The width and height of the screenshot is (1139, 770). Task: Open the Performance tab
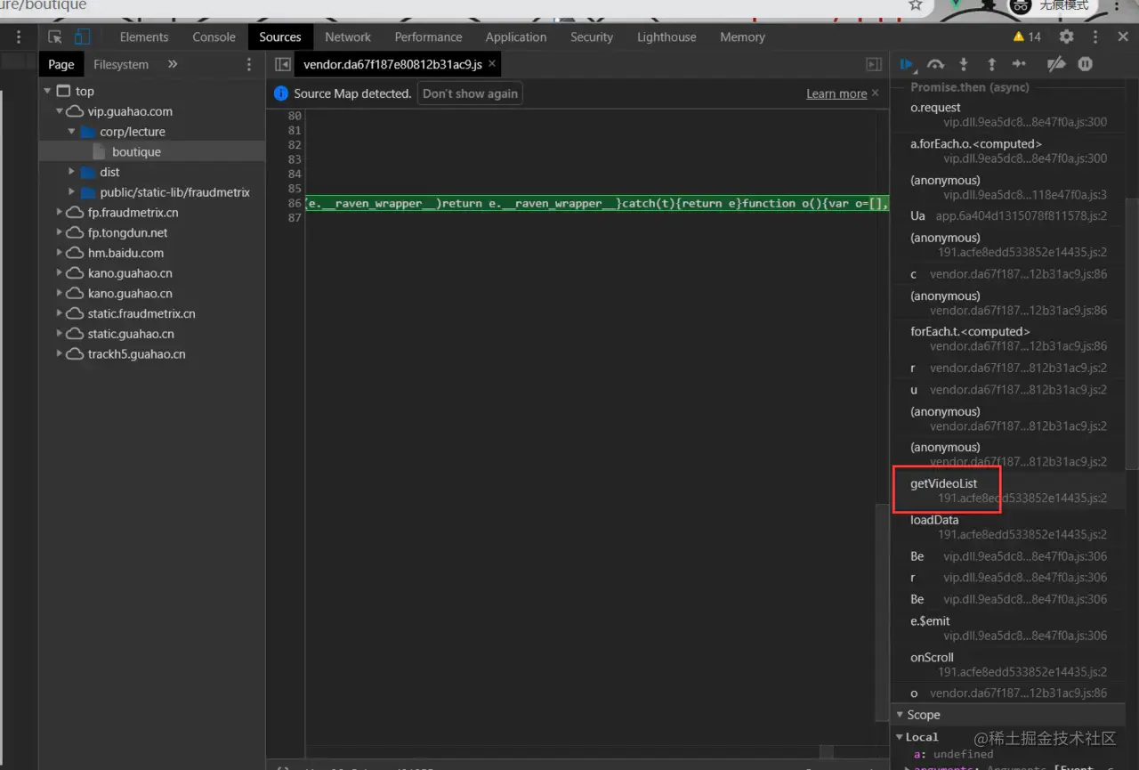[428, 37]
